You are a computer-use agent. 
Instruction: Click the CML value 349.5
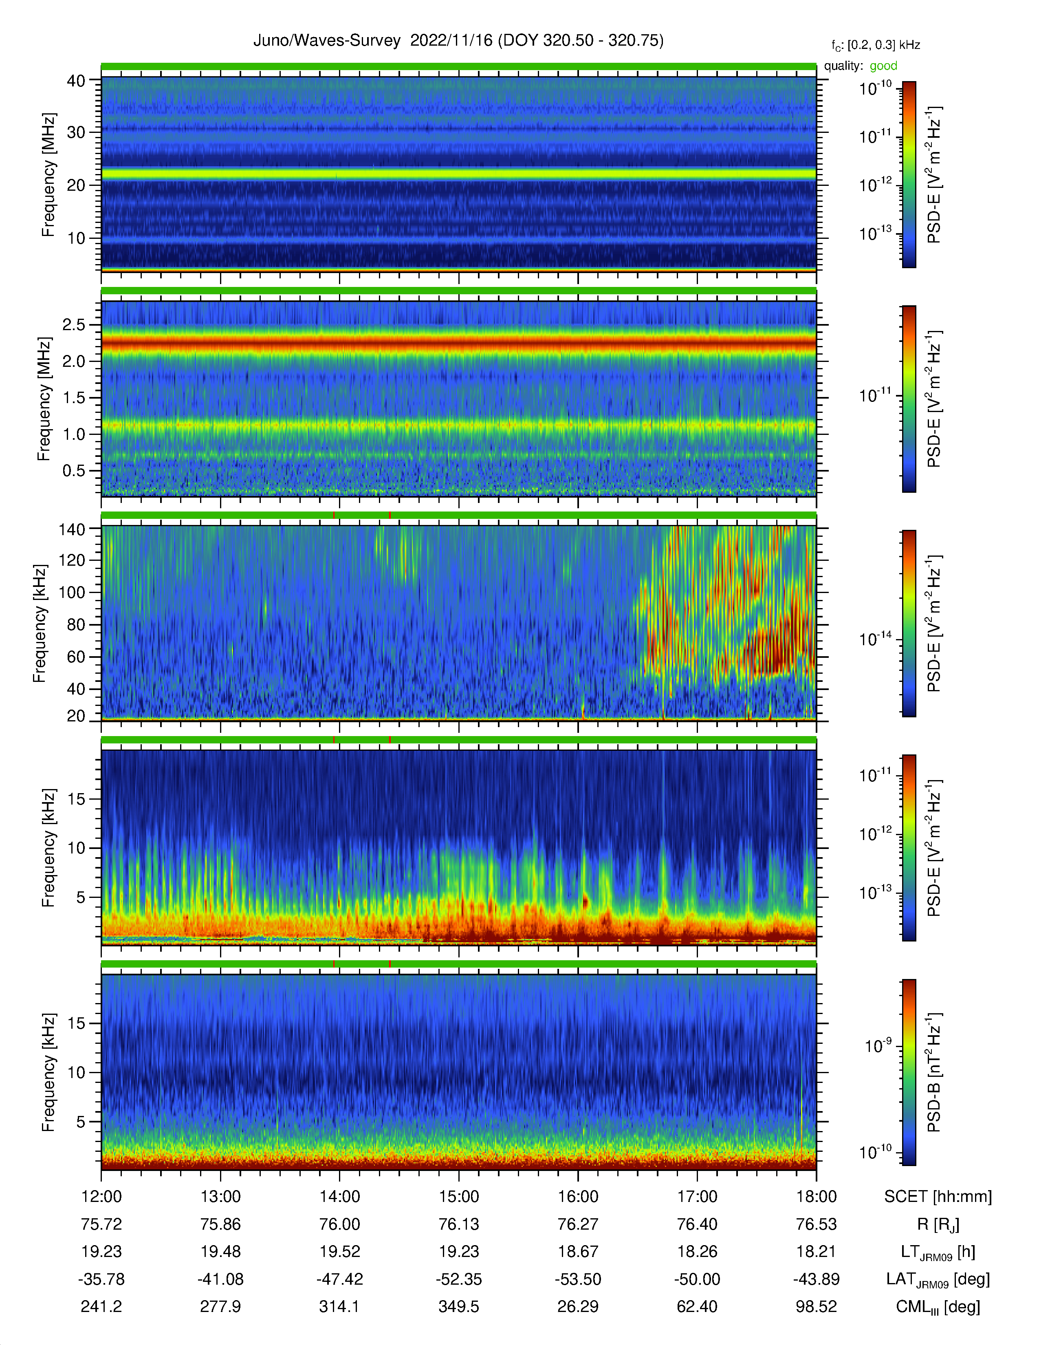click(x=458, y=1306)
